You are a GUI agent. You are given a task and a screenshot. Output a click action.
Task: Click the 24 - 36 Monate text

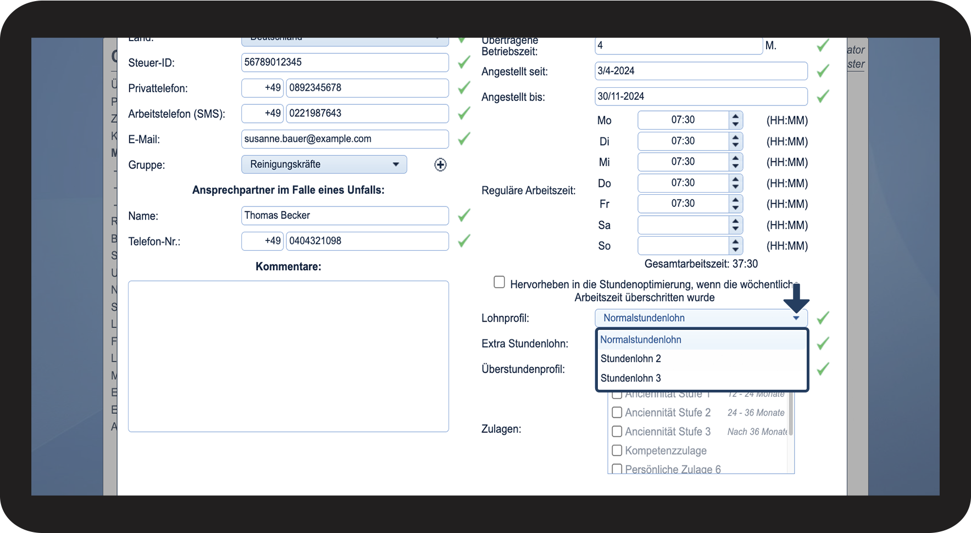pos(756,413)
